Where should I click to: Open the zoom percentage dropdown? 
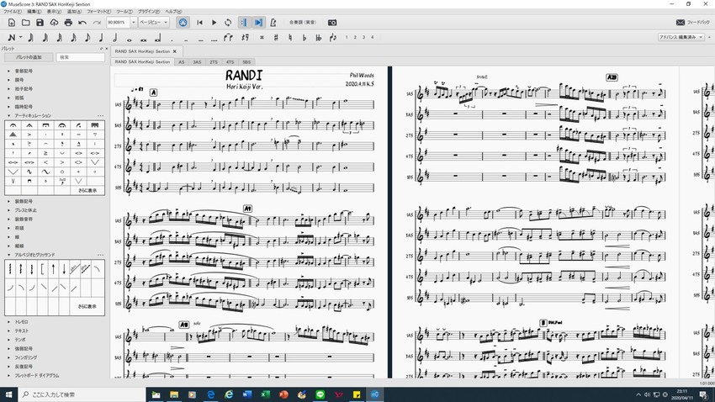pyautogui.click(x=134, y=23)
